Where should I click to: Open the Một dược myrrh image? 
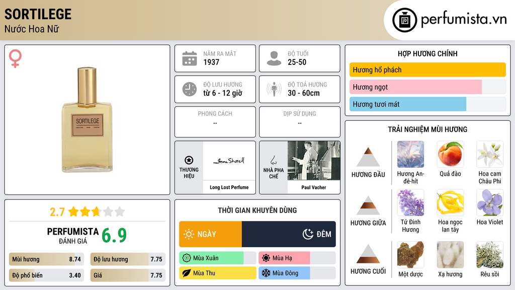click(410, 255)
